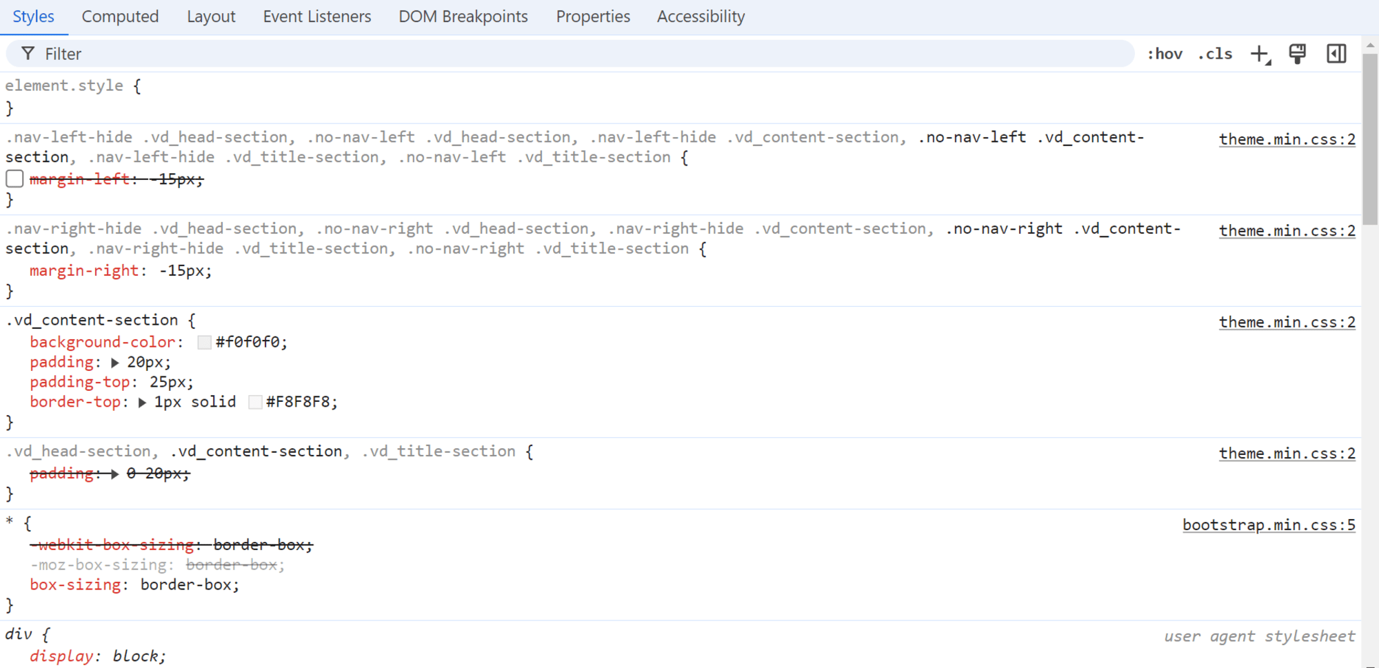Toggle the sidebar pane with the dock icon
This screenshot has height=668, width=1379.
[1336, 53]
